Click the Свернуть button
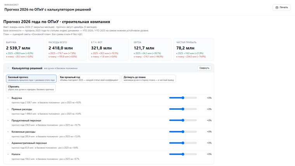 click(204, 68)
